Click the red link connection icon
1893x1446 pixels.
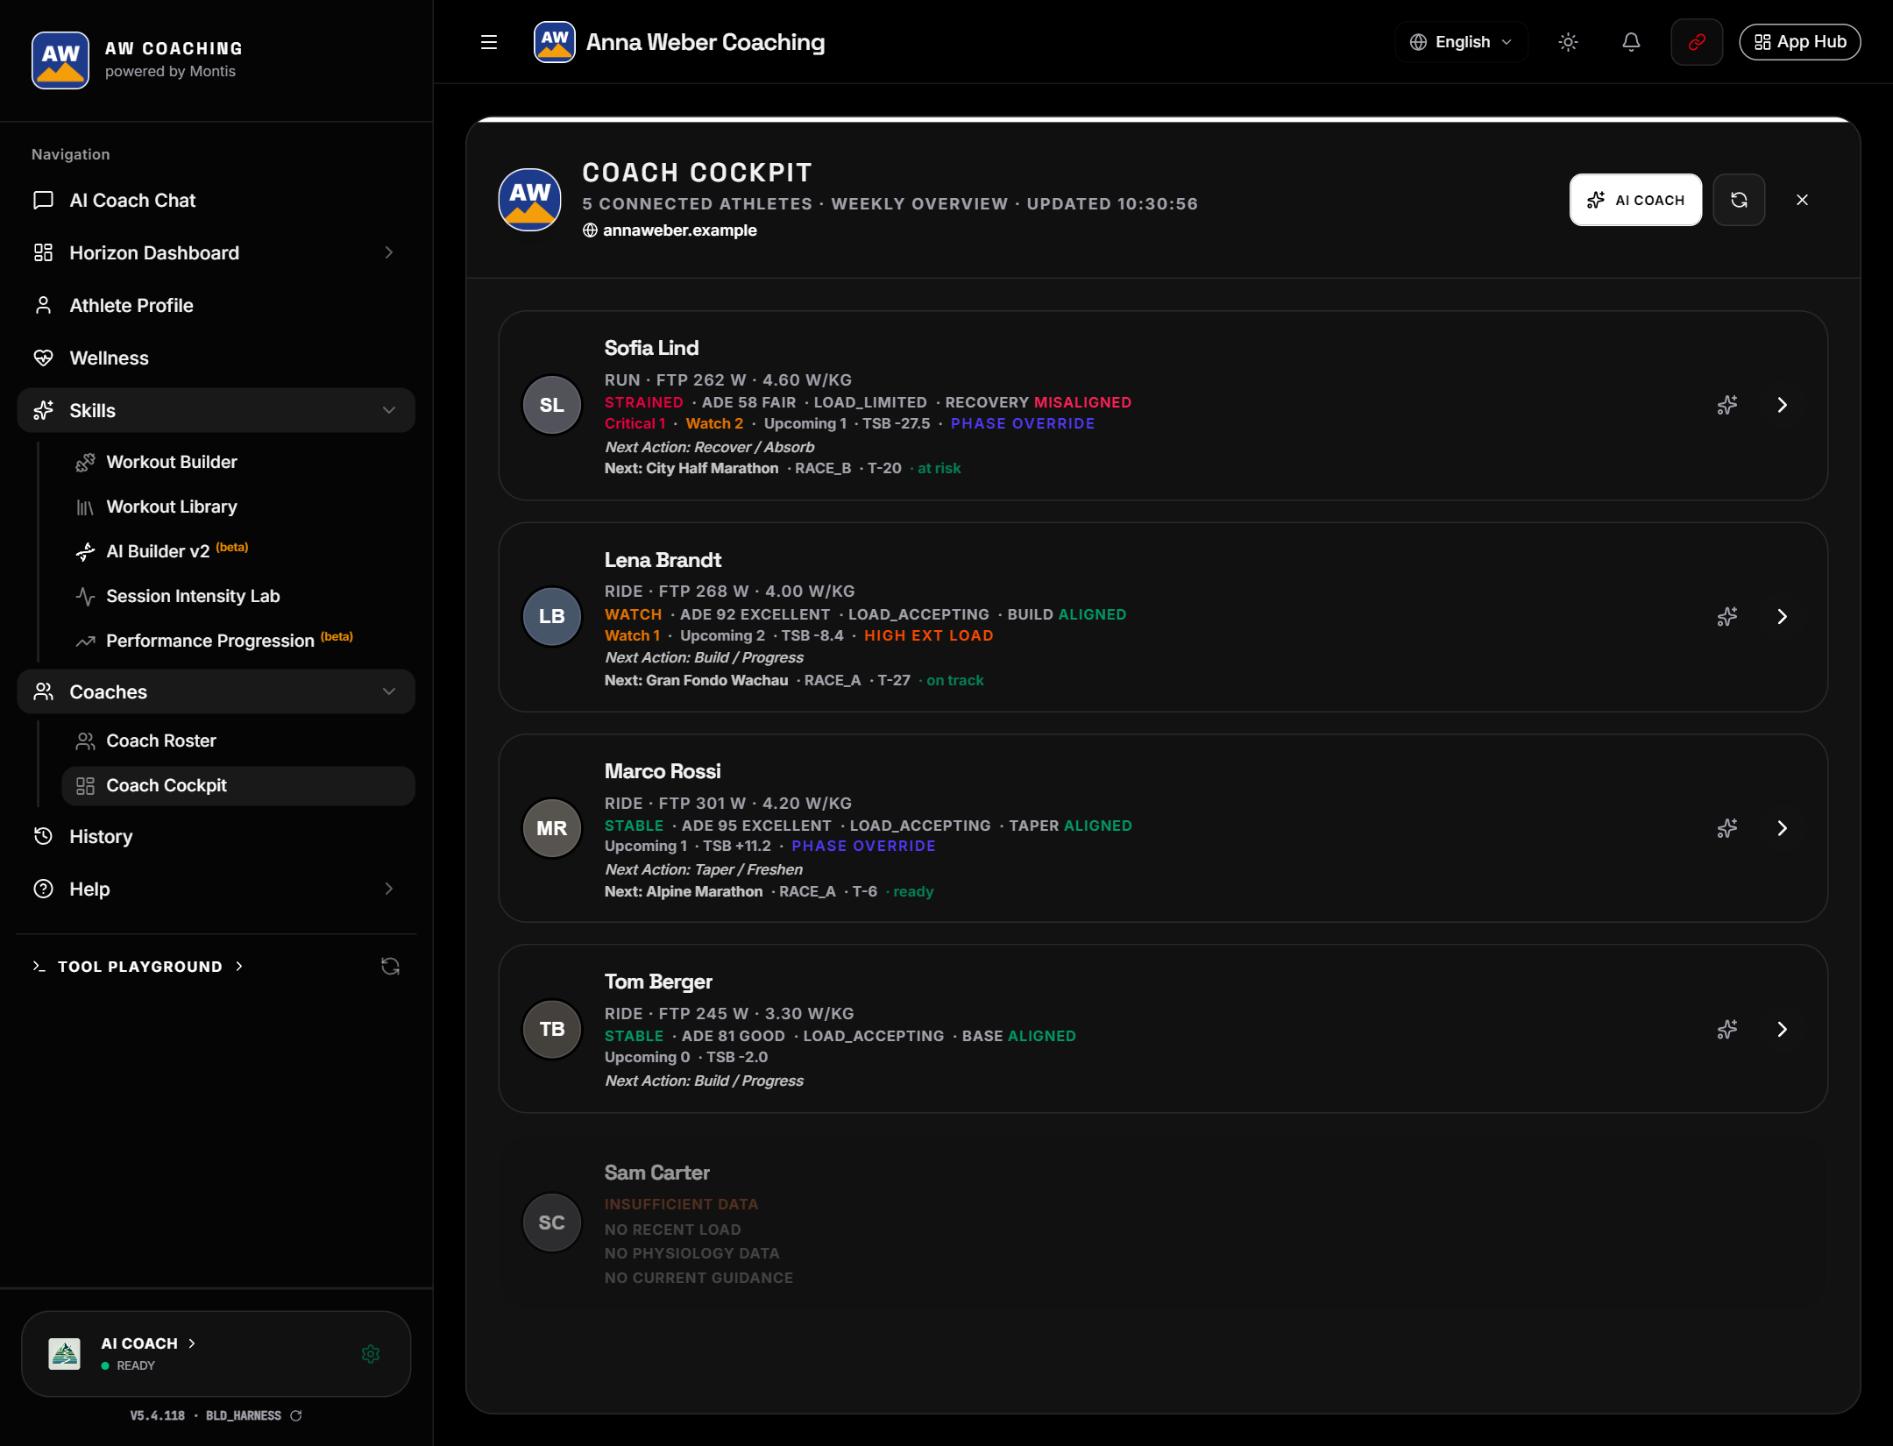1697,42
